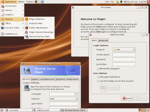This screenshot has width=150, height=112.
Task: Click Cancel in Add Account dialog
Action: click(127, 98)
